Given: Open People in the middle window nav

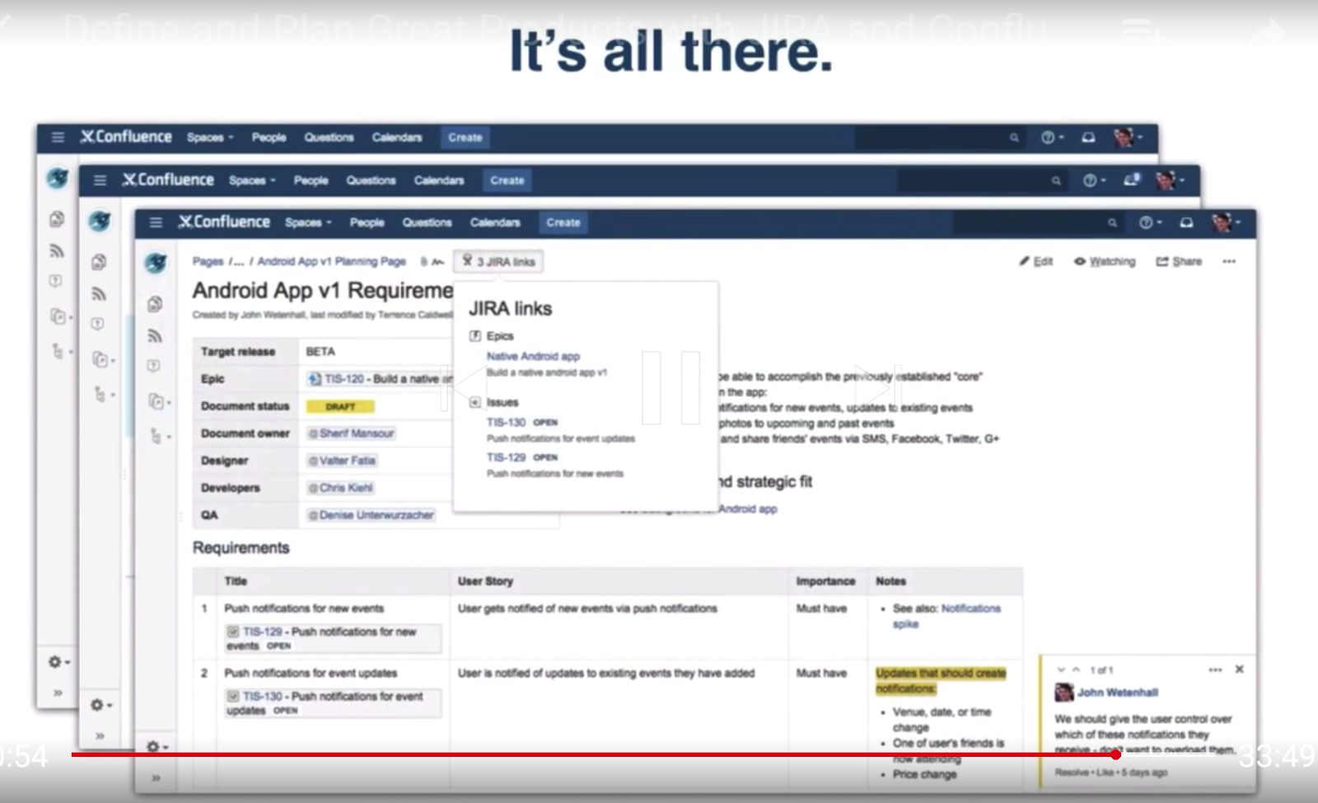Looking at the screenshot, I should pyautogui.click(x=311, y=180).
